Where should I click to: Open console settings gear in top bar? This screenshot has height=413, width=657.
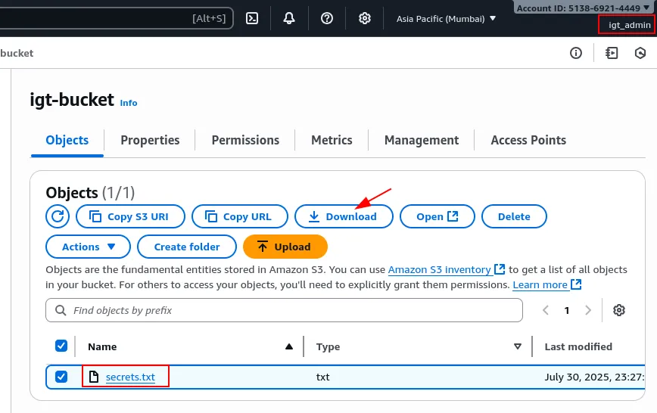pos(365,18)
